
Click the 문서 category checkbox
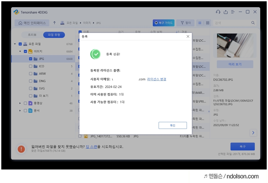[25, 111]
